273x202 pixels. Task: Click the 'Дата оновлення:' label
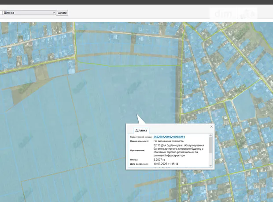139,164
